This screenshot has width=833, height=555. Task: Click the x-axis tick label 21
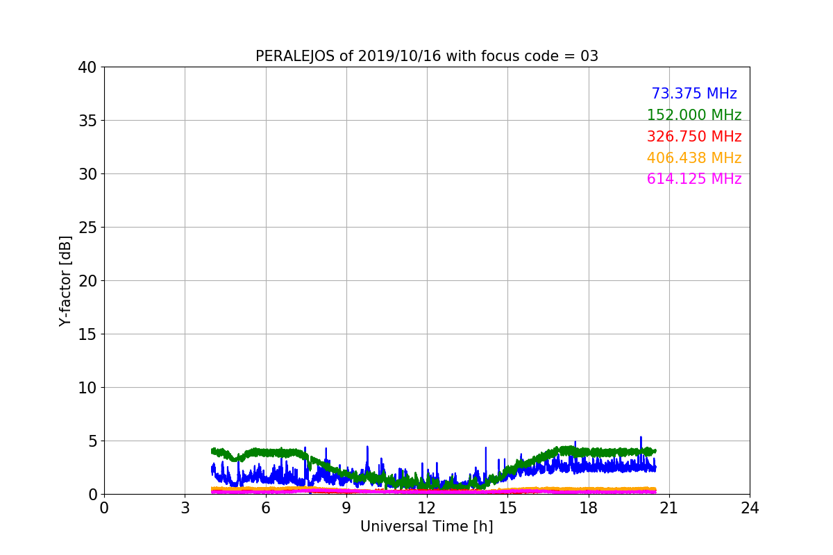(x=669, y=508)
